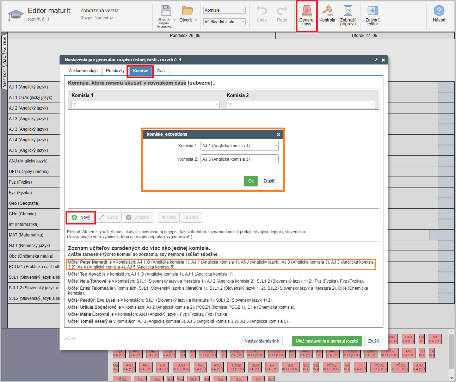Open a schedule with the Otvoriť folder icon
The width and height of the screenshot is (456, 382).
tap(187, 11)
